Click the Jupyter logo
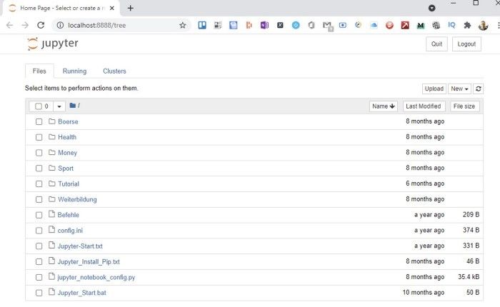This screenshot has height=307, width=500. pos(53,44)
